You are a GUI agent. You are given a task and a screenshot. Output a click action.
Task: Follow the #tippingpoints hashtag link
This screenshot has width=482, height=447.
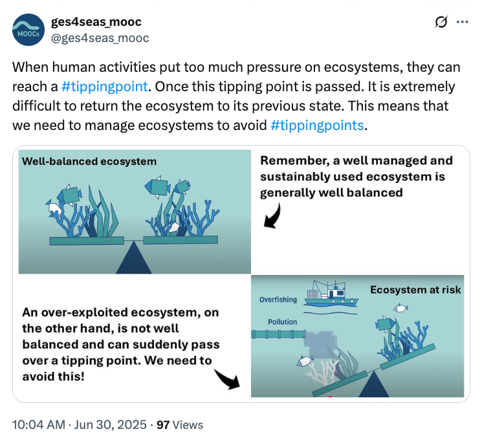click(x=316, y=125)
